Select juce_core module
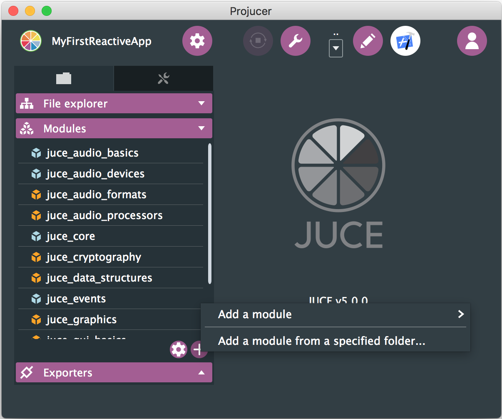 pos(111,236)
